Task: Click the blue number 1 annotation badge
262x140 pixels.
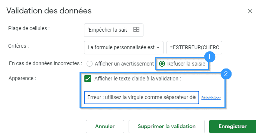Action: (x=210, y=57)
